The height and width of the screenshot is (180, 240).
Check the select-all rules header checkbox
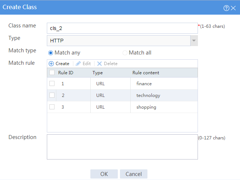tap(52, 72)
